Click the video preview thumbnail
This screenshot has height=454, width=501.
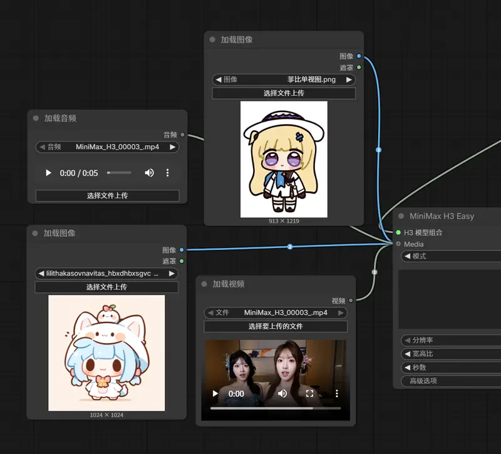(276, 380)
